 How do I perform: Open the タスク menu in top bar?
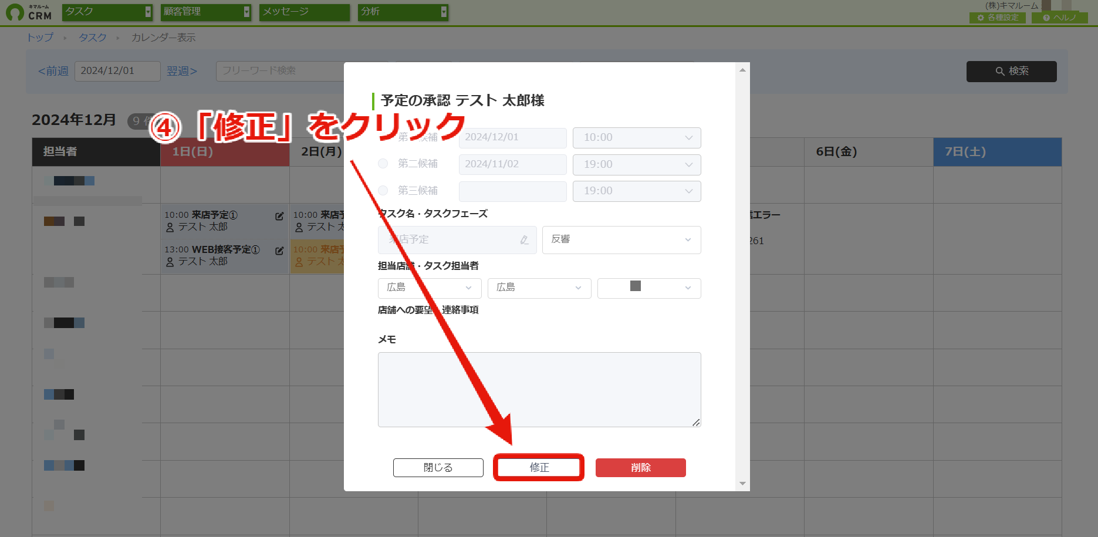pos(107,12)
